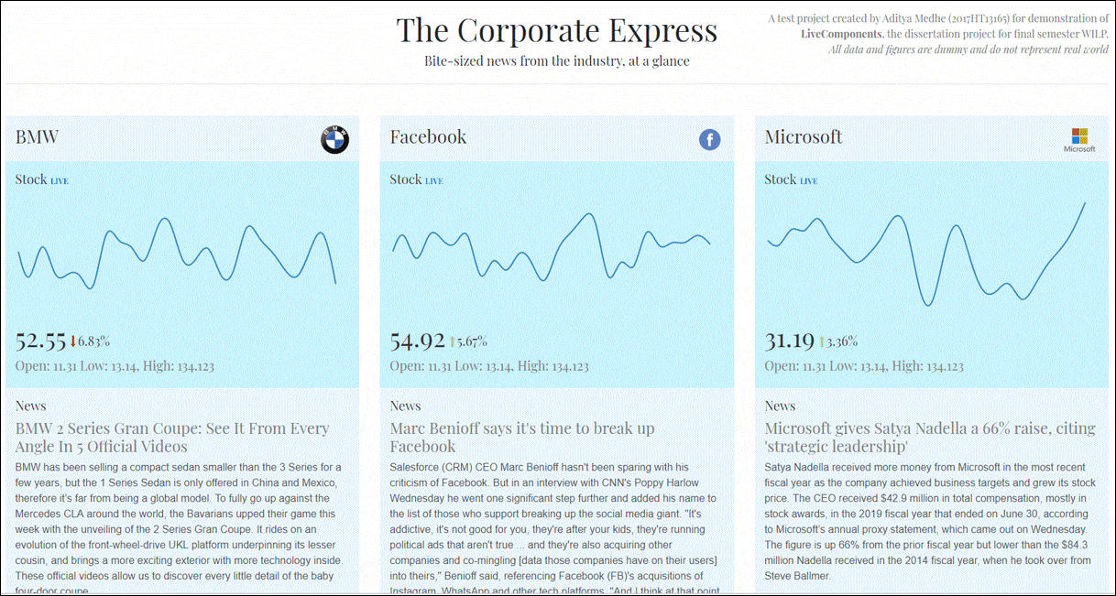
Task: Open the Marc Benioff Facebook breakup headline
Action: [522, 437]
